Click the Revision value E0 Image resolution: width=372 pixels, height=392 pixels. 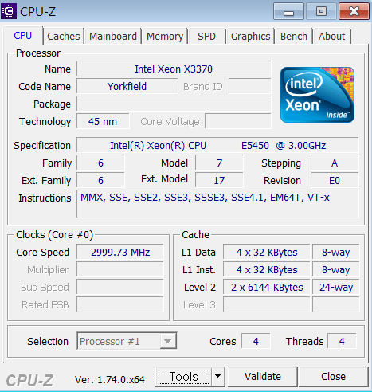[x=335, y=181]
